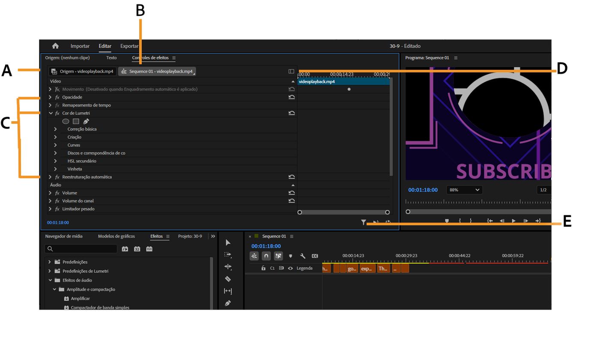The width and height of the screenshot is (591, 349).
Task: Expand the Vinheta section
Action: pos(55,169)
